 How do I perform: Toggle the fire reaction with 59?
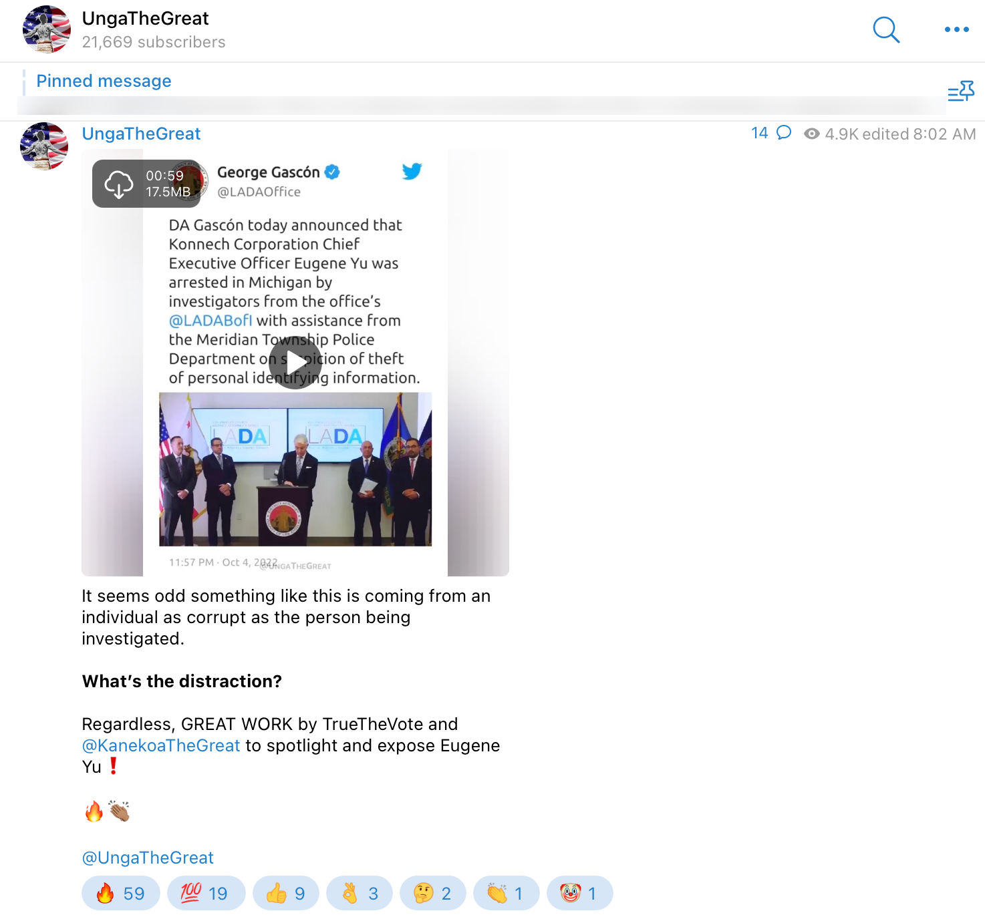121,894
